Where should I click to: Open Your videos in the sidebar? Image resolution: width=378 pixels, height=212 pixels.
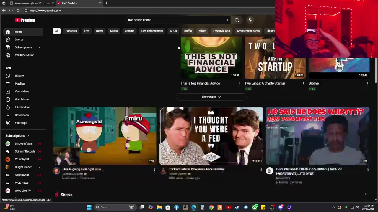(x=23, y=92)
